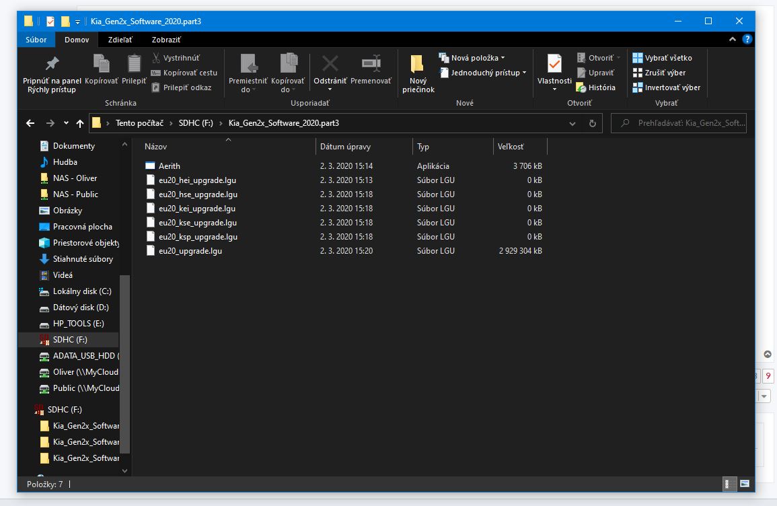Open Obrázky in navigation pane
Screen dimensions: 777x506
tap(67, 211)
